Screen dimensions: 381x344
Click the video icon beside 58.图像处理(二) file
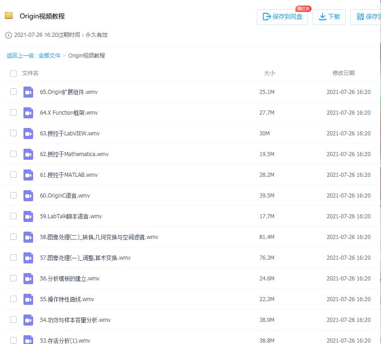28,237
